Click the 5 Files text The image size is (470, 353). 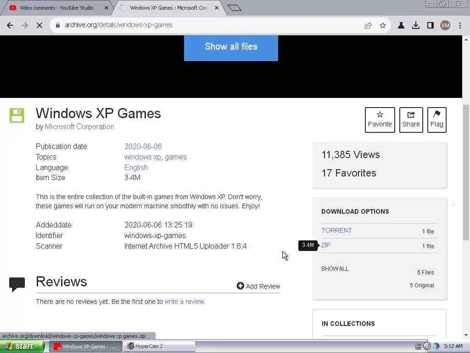[x=425, y=273]
